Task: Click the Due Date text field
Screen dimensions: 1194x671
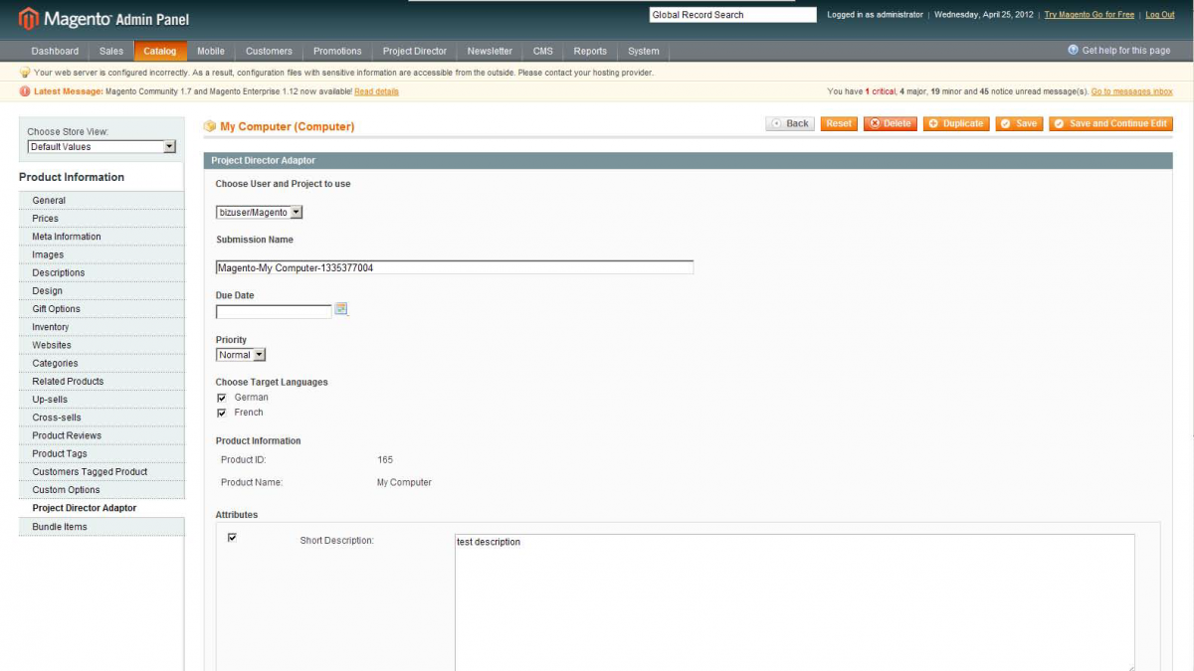Action: click(x=274, y=311)
